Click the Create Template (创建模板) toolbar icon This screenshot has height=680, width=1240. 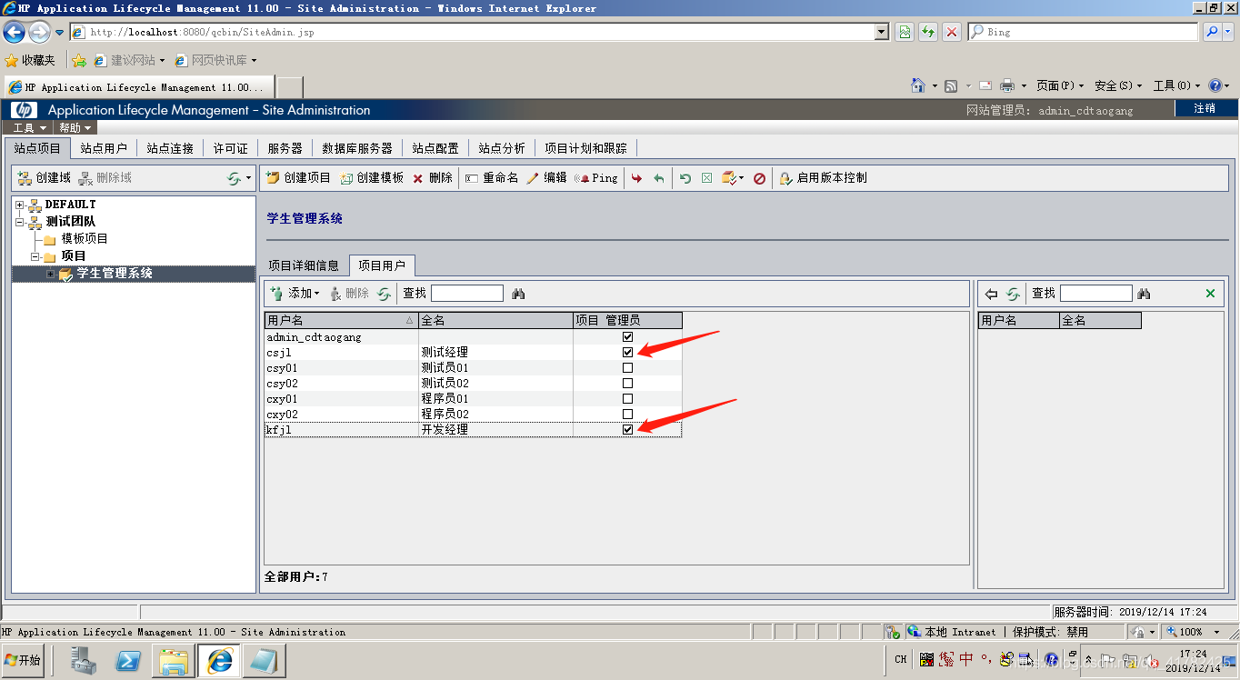tap(346, 178)
